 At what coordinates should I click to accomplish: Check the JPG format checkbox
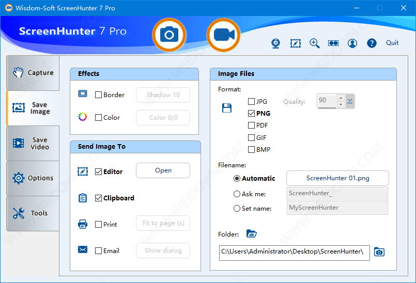251,101
